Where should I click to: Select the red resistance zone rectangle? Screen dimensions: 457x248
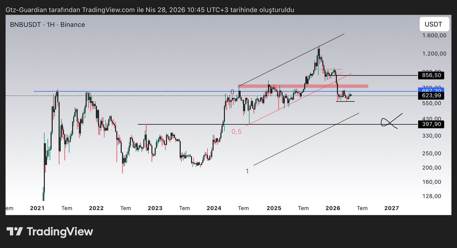[x=303, y=86]
